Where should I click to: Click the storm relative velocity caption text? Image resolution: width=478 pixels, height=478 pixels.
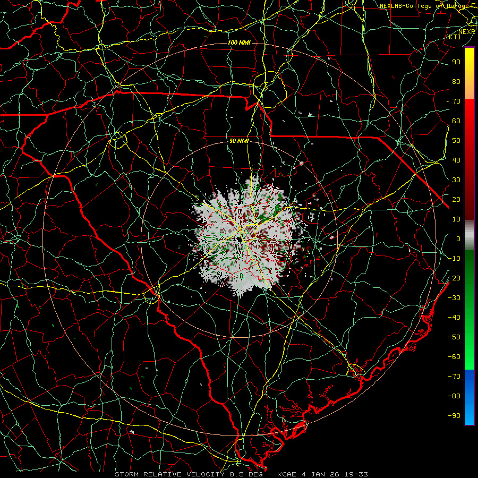click(241, 474)
